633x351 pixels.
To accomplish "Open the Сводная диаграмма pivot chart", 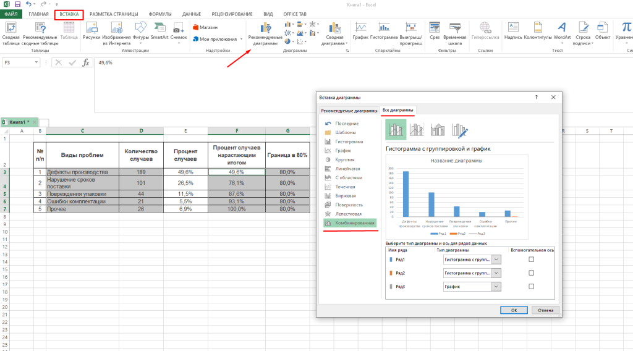I will (334, 33).
